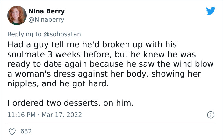Open the @Ninaberry handle link
Viewport: 223px width, 140px height.
pos(46,20)
